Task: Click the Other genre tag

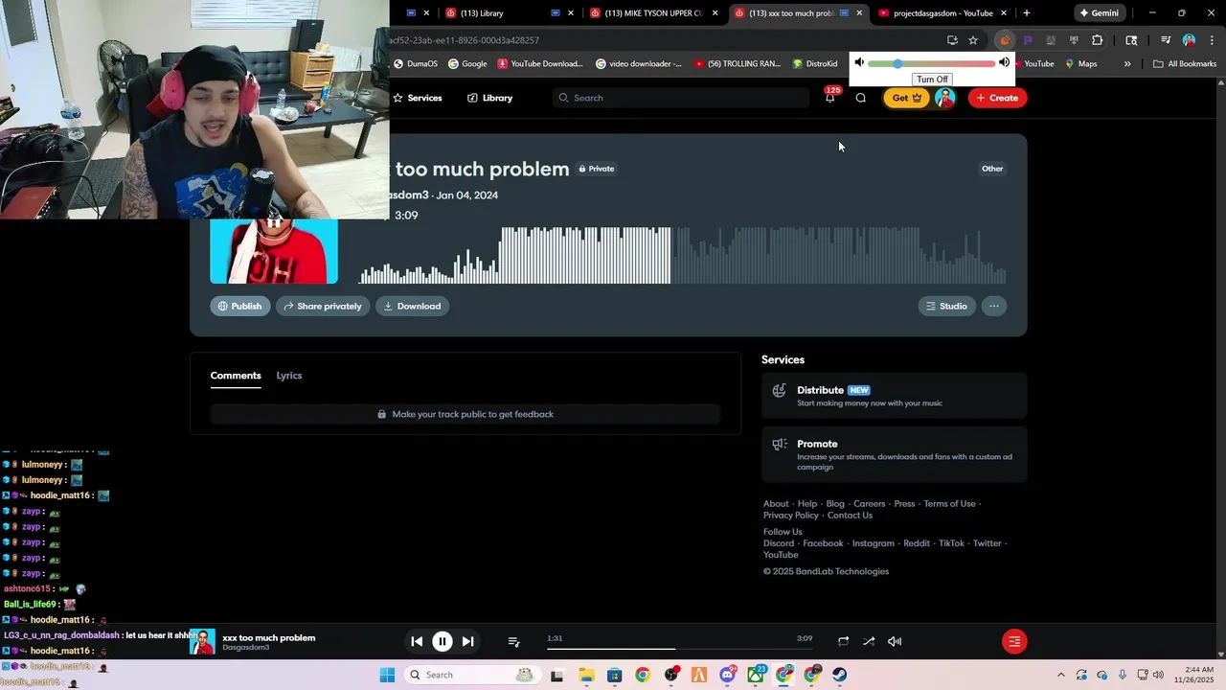Action: tap(992, 169)
